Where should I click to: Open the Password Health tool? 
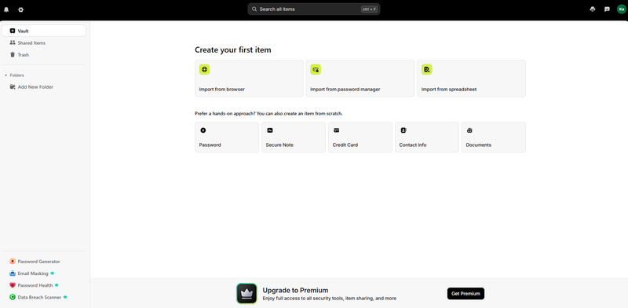pyautogui.click(x=44, y=285)
